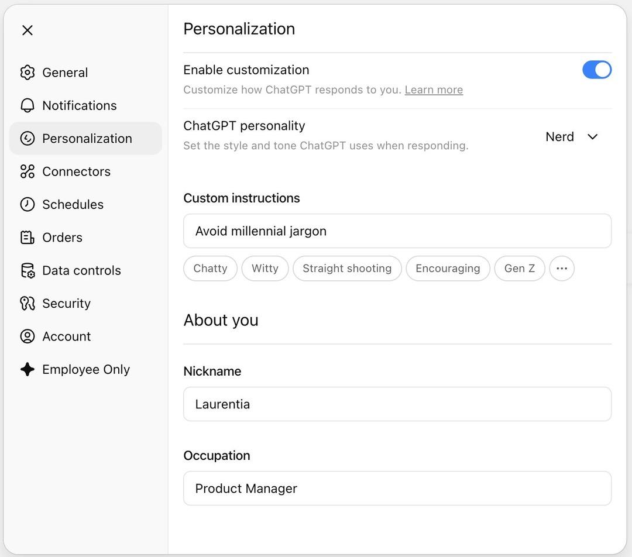Expand personality options with chevron arrow
This screenshot has height=557, width=632.
pyautogui.click(x=593, y=137)
